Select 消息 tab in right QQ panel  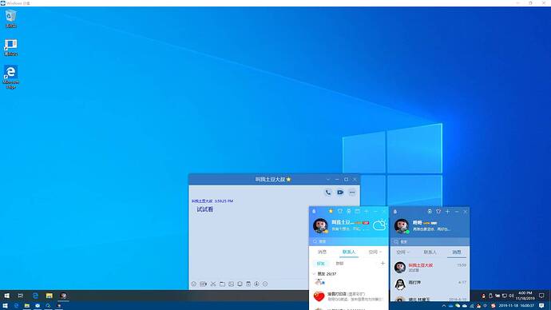click(457, 252)
